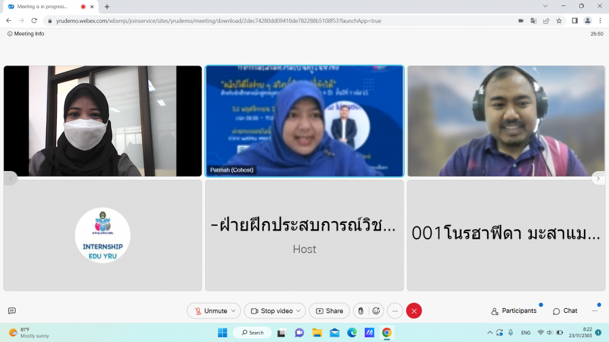Viewport: 609px width, 342px height.
Task: Open the closed captions panel icon
Action: (12, 311)
